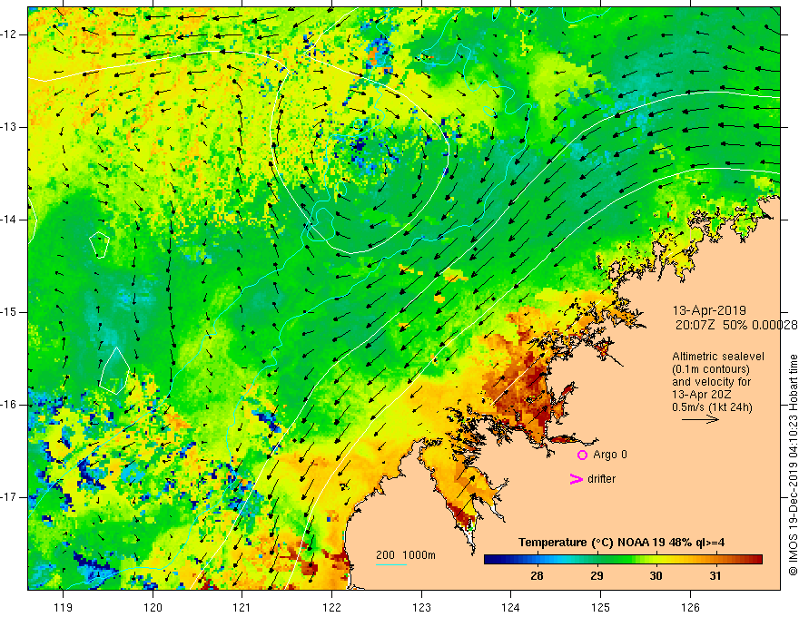The height and width of the screenshot is (617, 799).
Task: Click the latitude label -12
Action: coord(9,34)
